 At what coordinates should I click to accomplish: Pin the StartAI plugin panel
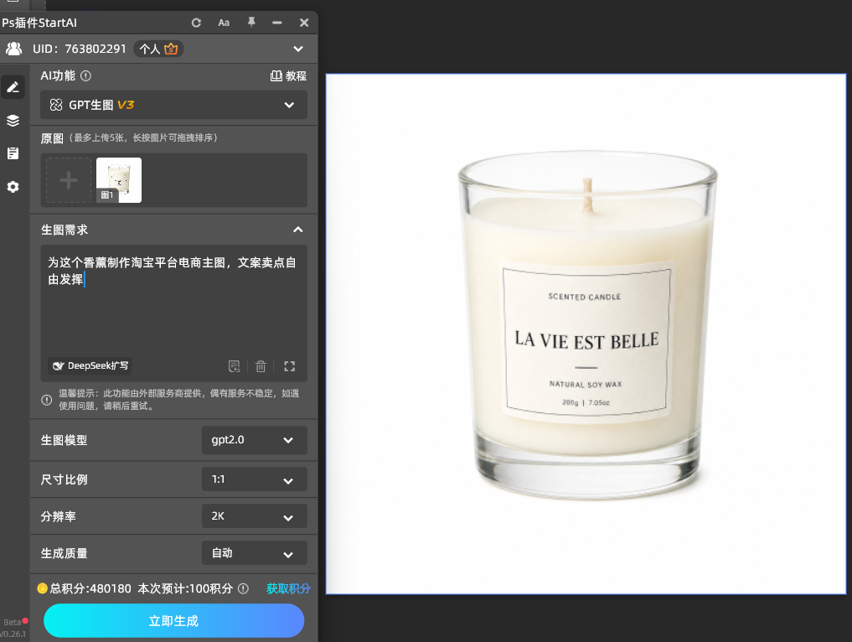(251, 23)
